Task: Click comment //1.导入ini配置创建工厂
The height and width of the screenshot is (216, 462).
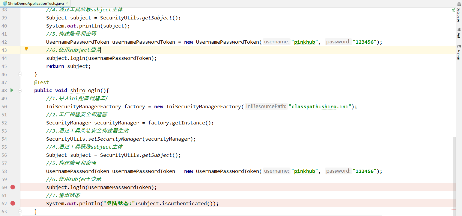Action: (79, 98)
